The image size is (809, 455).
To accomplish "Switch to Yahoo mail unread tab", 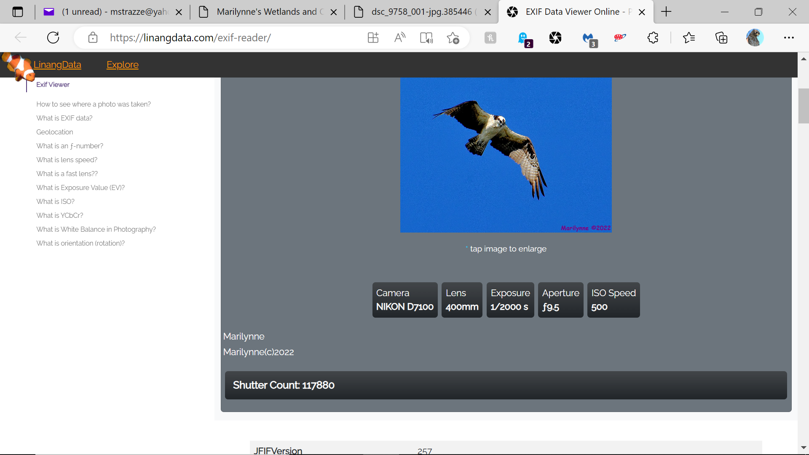I will point(114,12).
